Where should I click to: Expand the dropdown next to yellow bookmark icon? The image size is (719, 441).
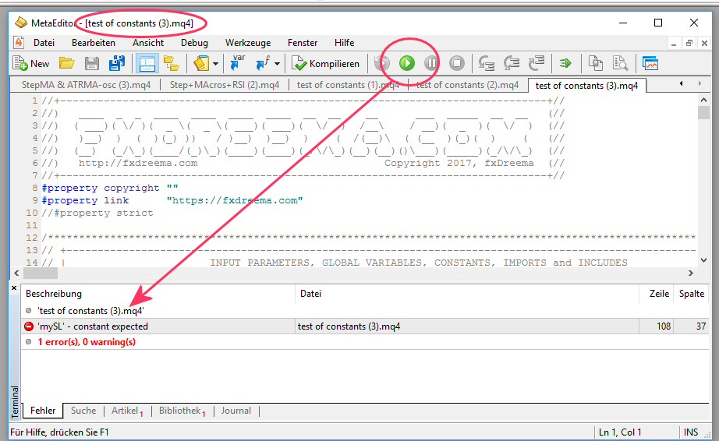pyautogui.click(x=215, y=64)
